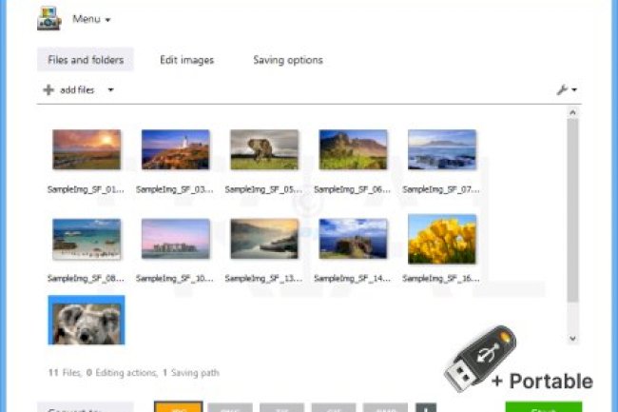618x412 pixels.
Task: Click file name SampleImg_SF_08...
Action: tap(86, 279)
